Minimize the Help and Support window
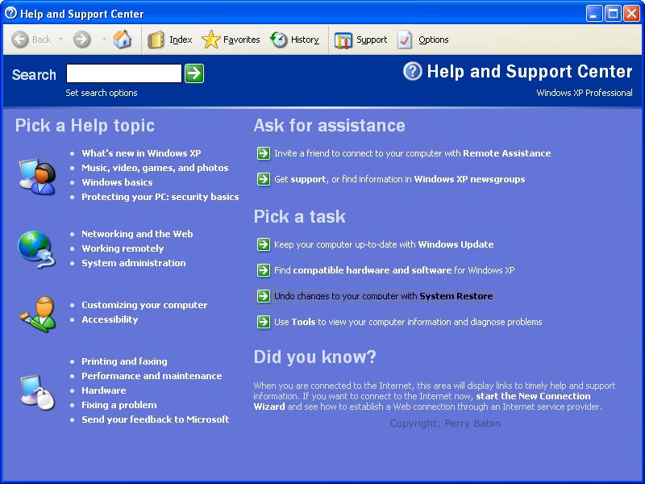The width and height of the screenshot is (645, 484). [593, 14]
